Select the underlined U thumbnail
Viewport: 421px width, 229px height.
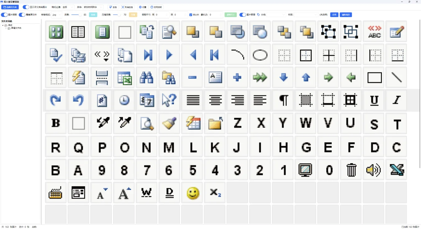[373, 100]
